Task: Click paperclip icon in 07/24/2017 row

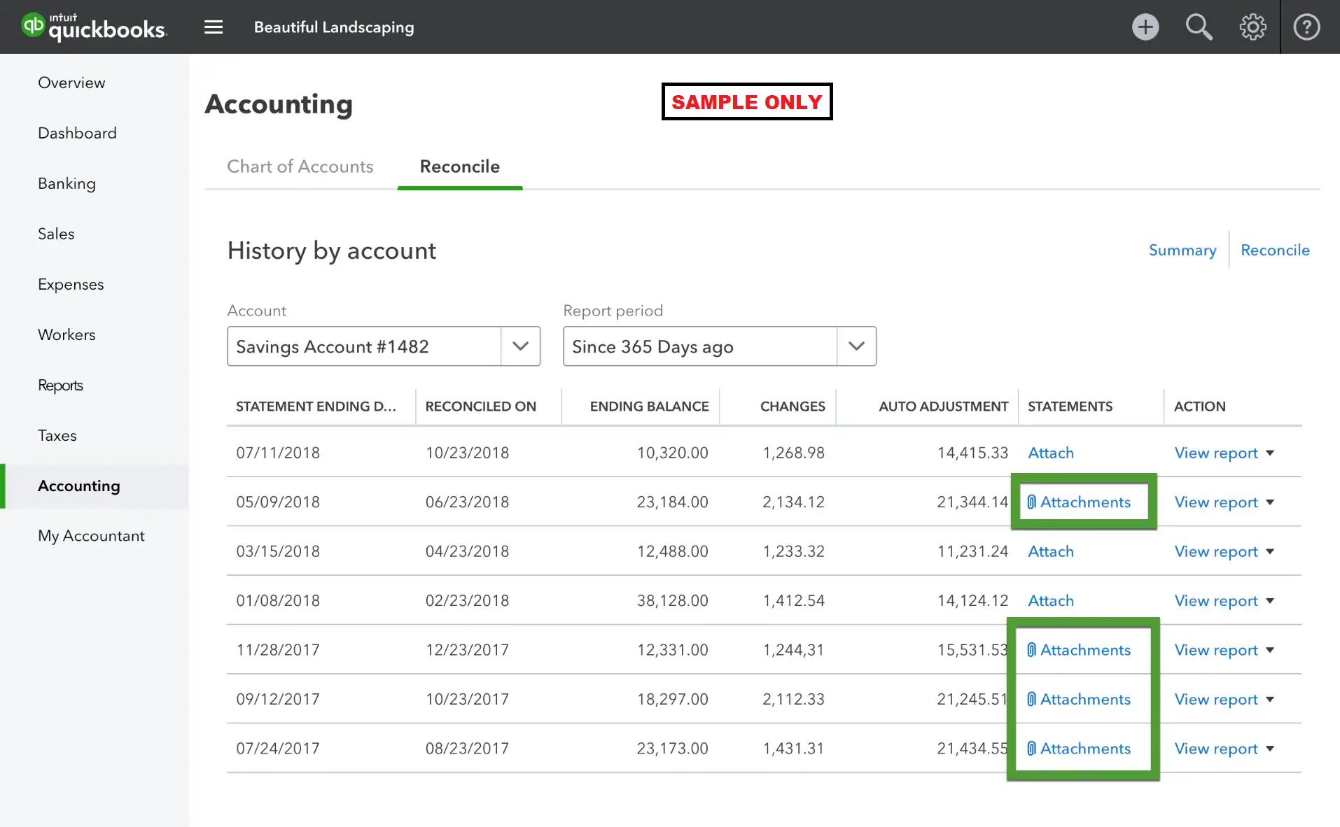Action: coord(1031,749)
